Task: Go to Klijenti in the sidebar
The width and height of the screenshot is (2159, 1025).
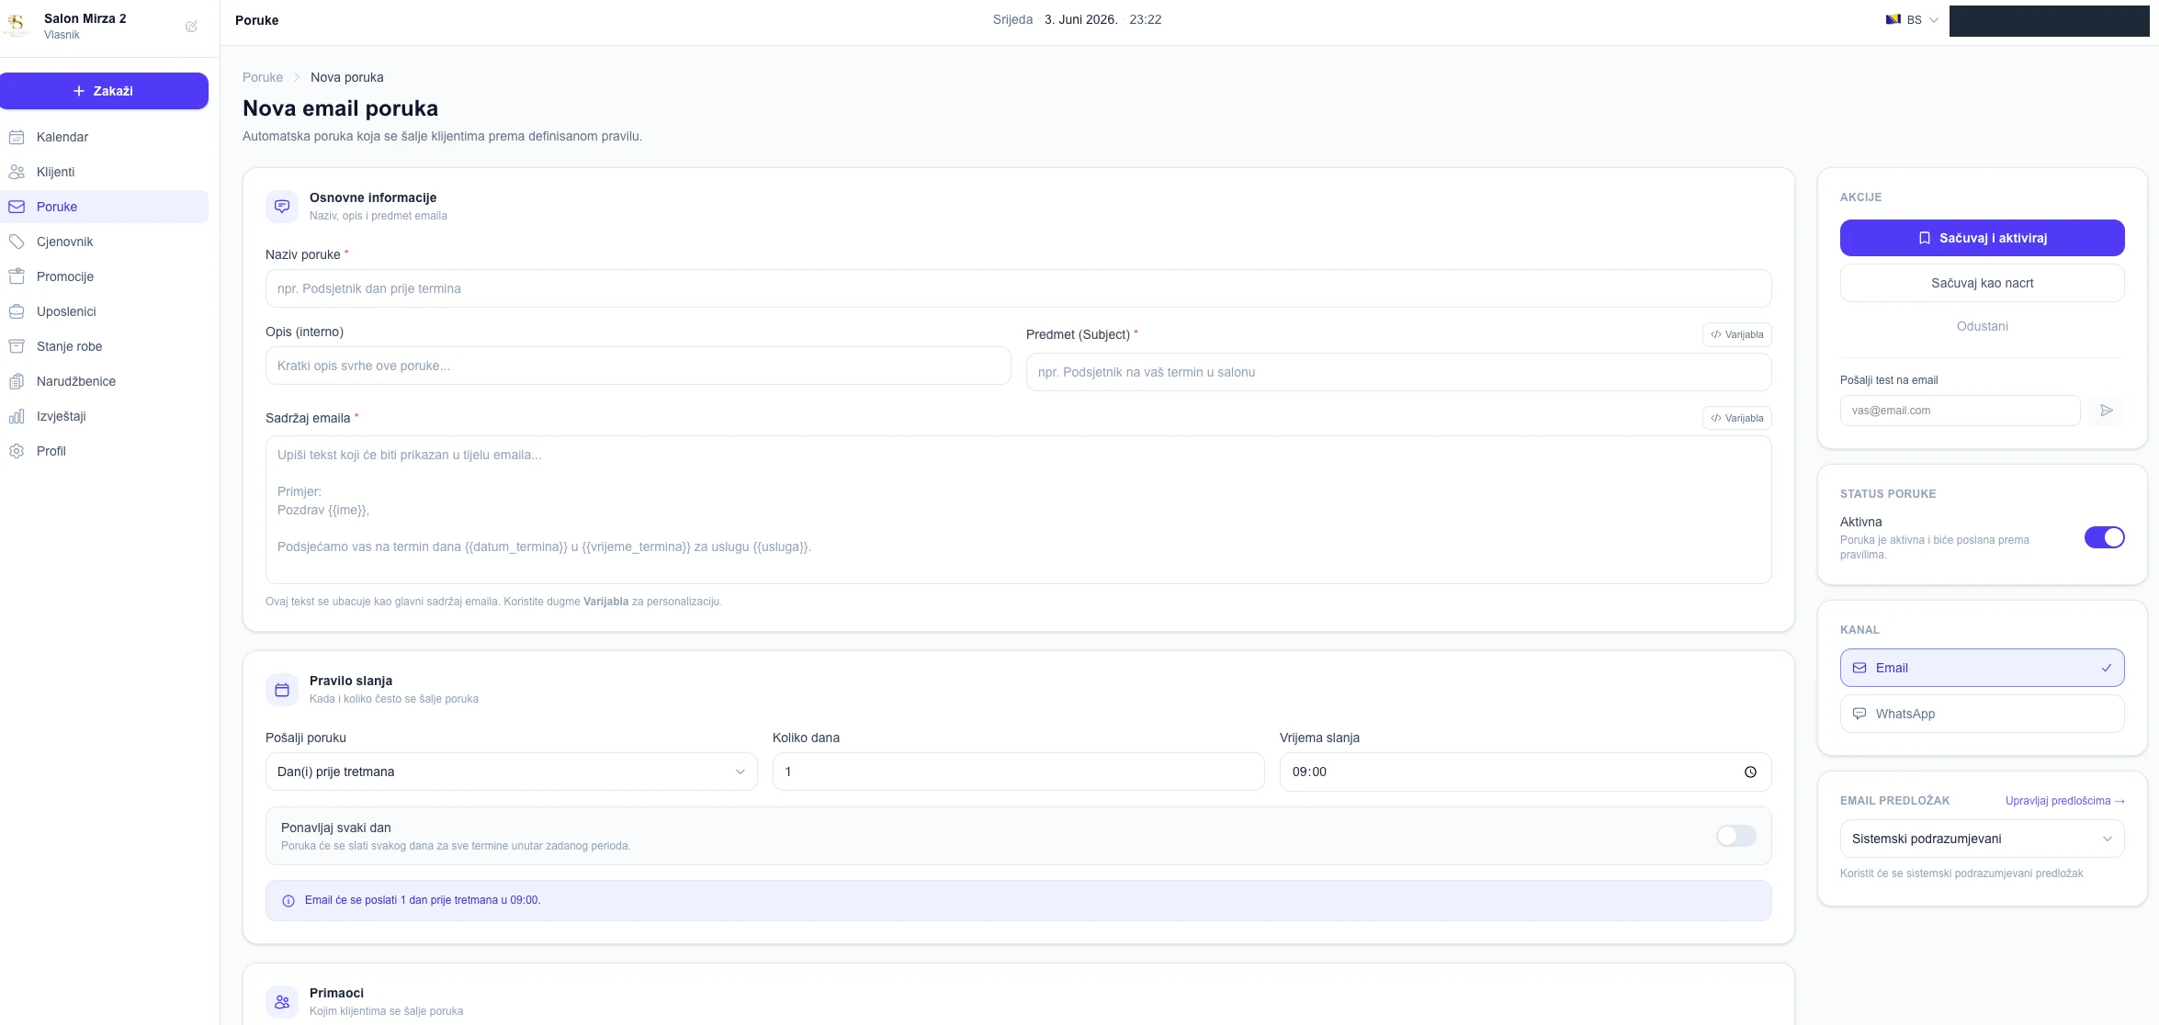Action: click(104, 172)
